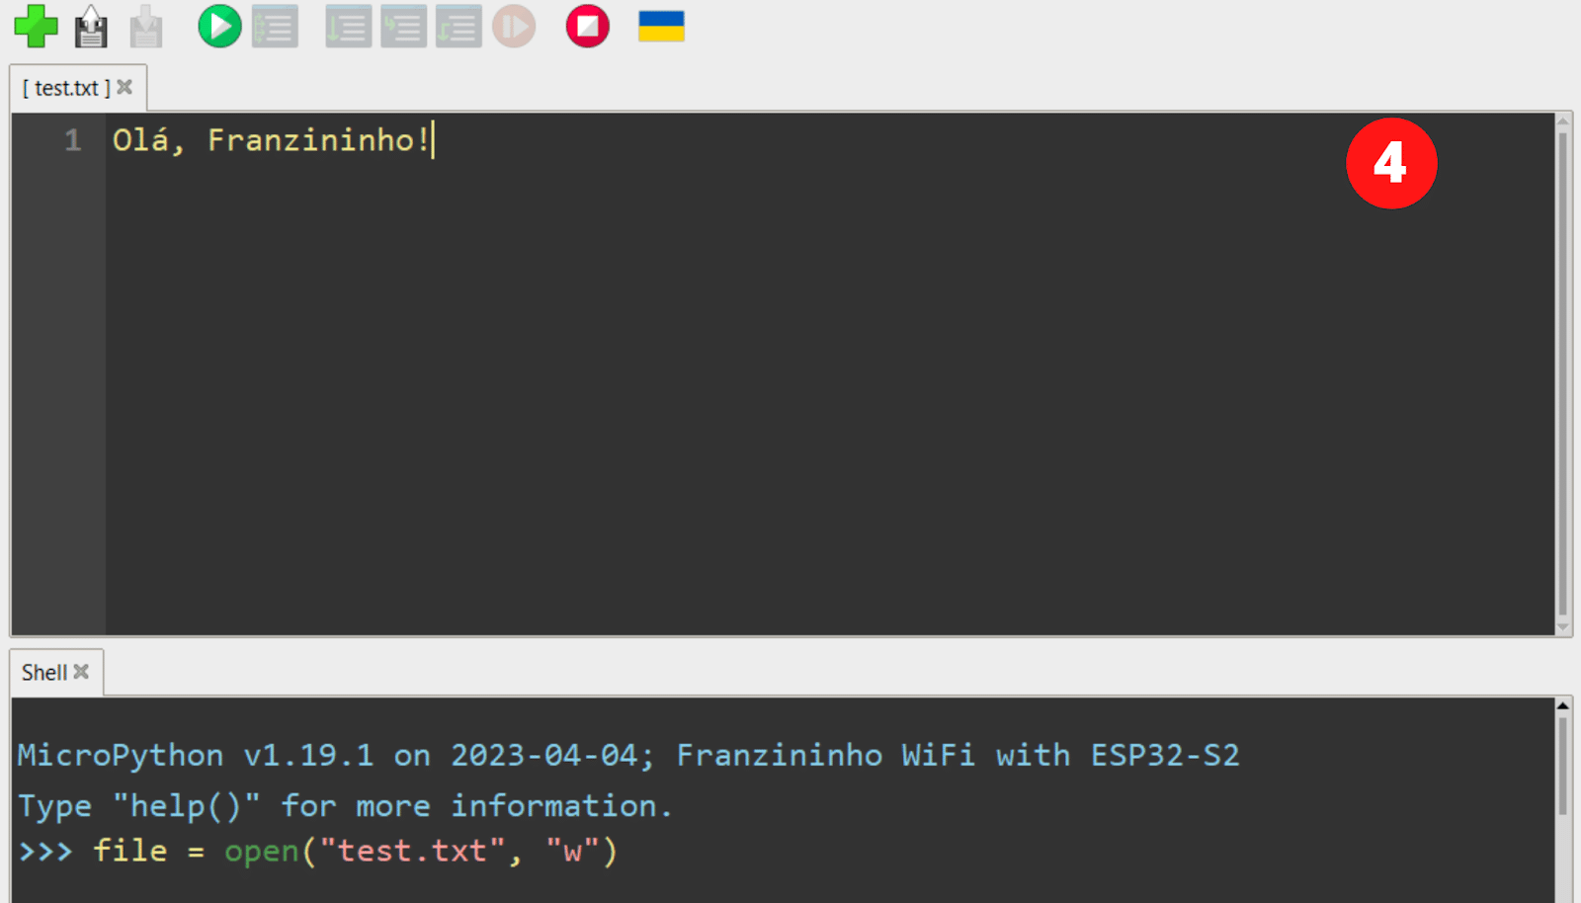Click the Ukraine flag icon
The height and width of the screenshot is (903, 1581).
(661, 27)
